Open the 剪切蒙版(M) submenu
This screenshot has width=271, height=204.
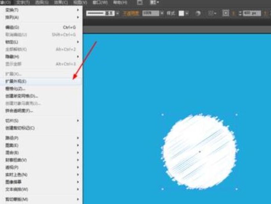(41, 199)
